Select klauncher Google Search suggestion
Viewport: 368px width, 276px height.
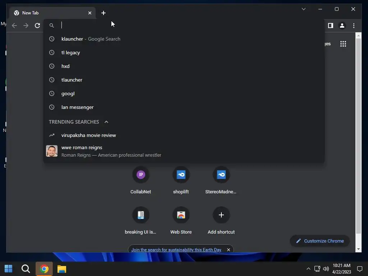tap(184, 39)
